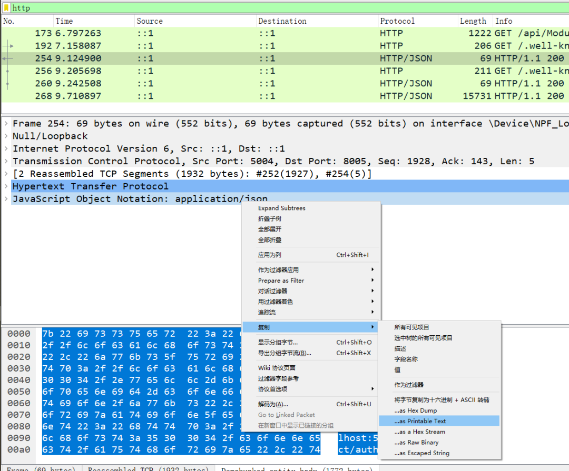
Task: Click hex offset 00a0 in bytes pane
Action: coord(19,449)
